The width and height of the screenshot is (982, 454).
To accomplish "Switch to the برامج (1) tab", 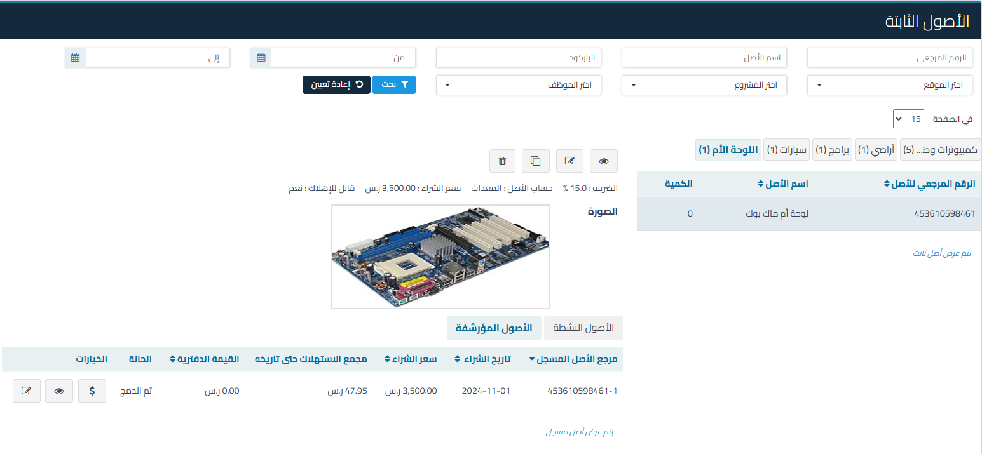I will [x=832, y=150].
